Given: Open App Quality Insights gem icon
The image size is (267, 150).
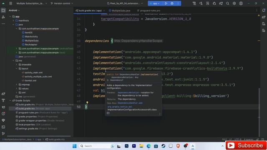Looking at the screenshot, I should (x=3, y=120).
